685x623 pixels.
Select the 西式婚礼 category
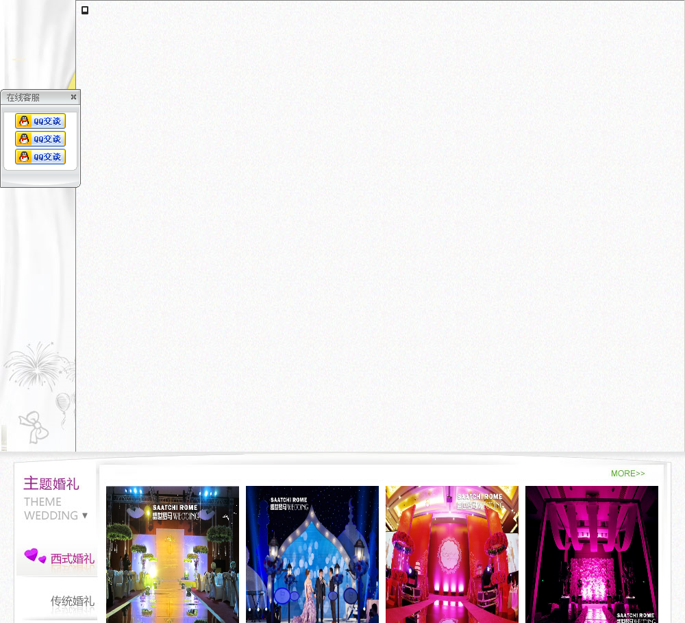[72, 559]
